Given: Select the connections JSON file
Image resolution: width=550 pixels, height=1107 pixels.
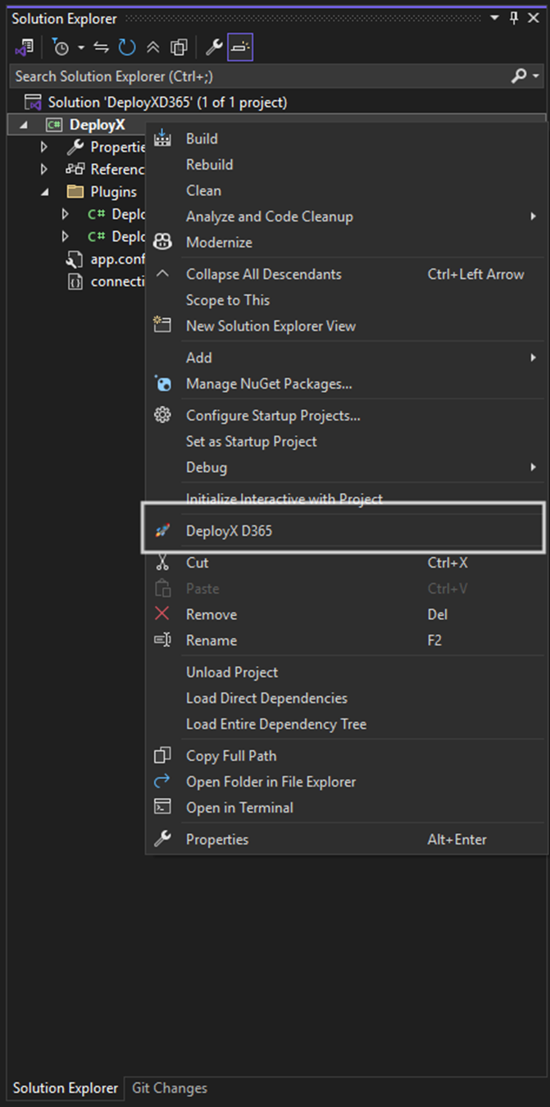Looking at the screenshot, I should pos(117,281).
